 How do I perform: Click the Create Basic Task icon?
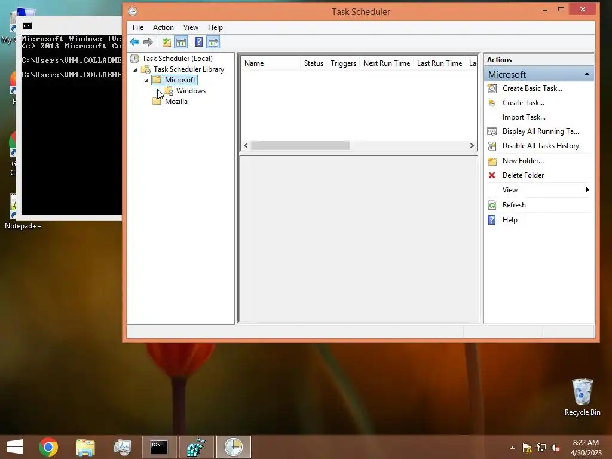tap(492, 88)
